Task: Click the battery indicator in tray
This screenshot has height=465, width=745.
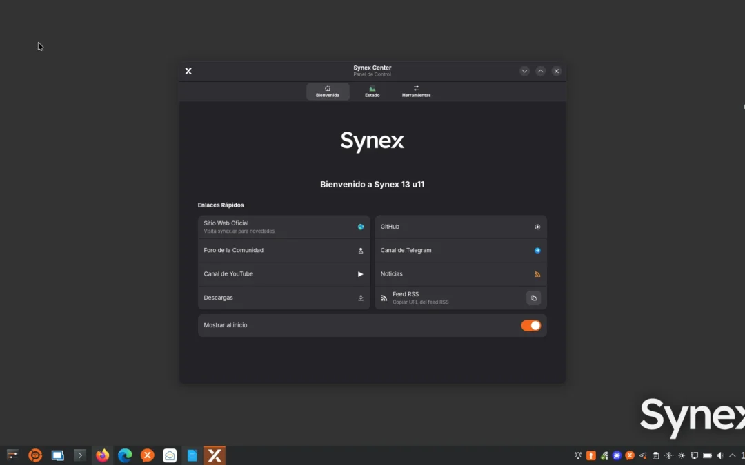Action: [708, 455]
